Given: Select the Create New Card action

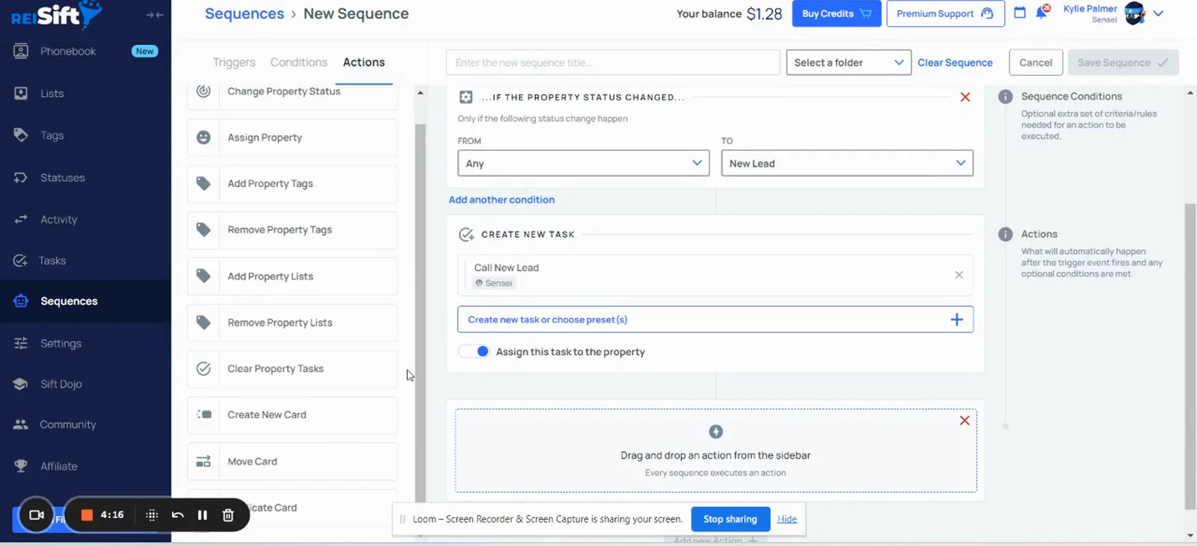Looking at the screenshot, I should click(x=292, y=415).
